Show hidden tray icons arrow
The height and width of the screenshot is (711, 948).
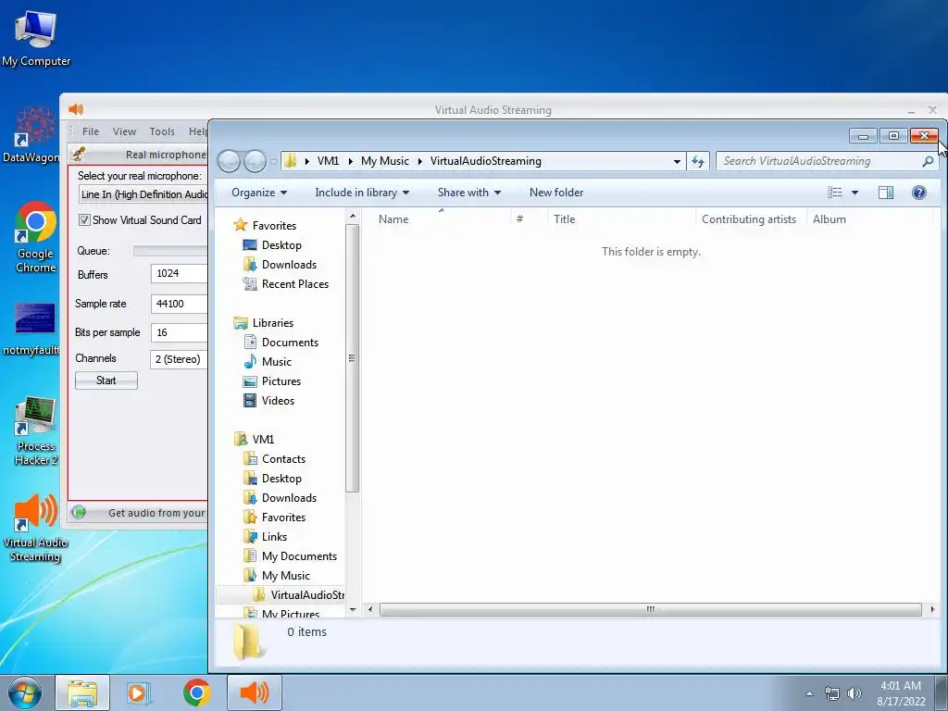click(809, 693)
